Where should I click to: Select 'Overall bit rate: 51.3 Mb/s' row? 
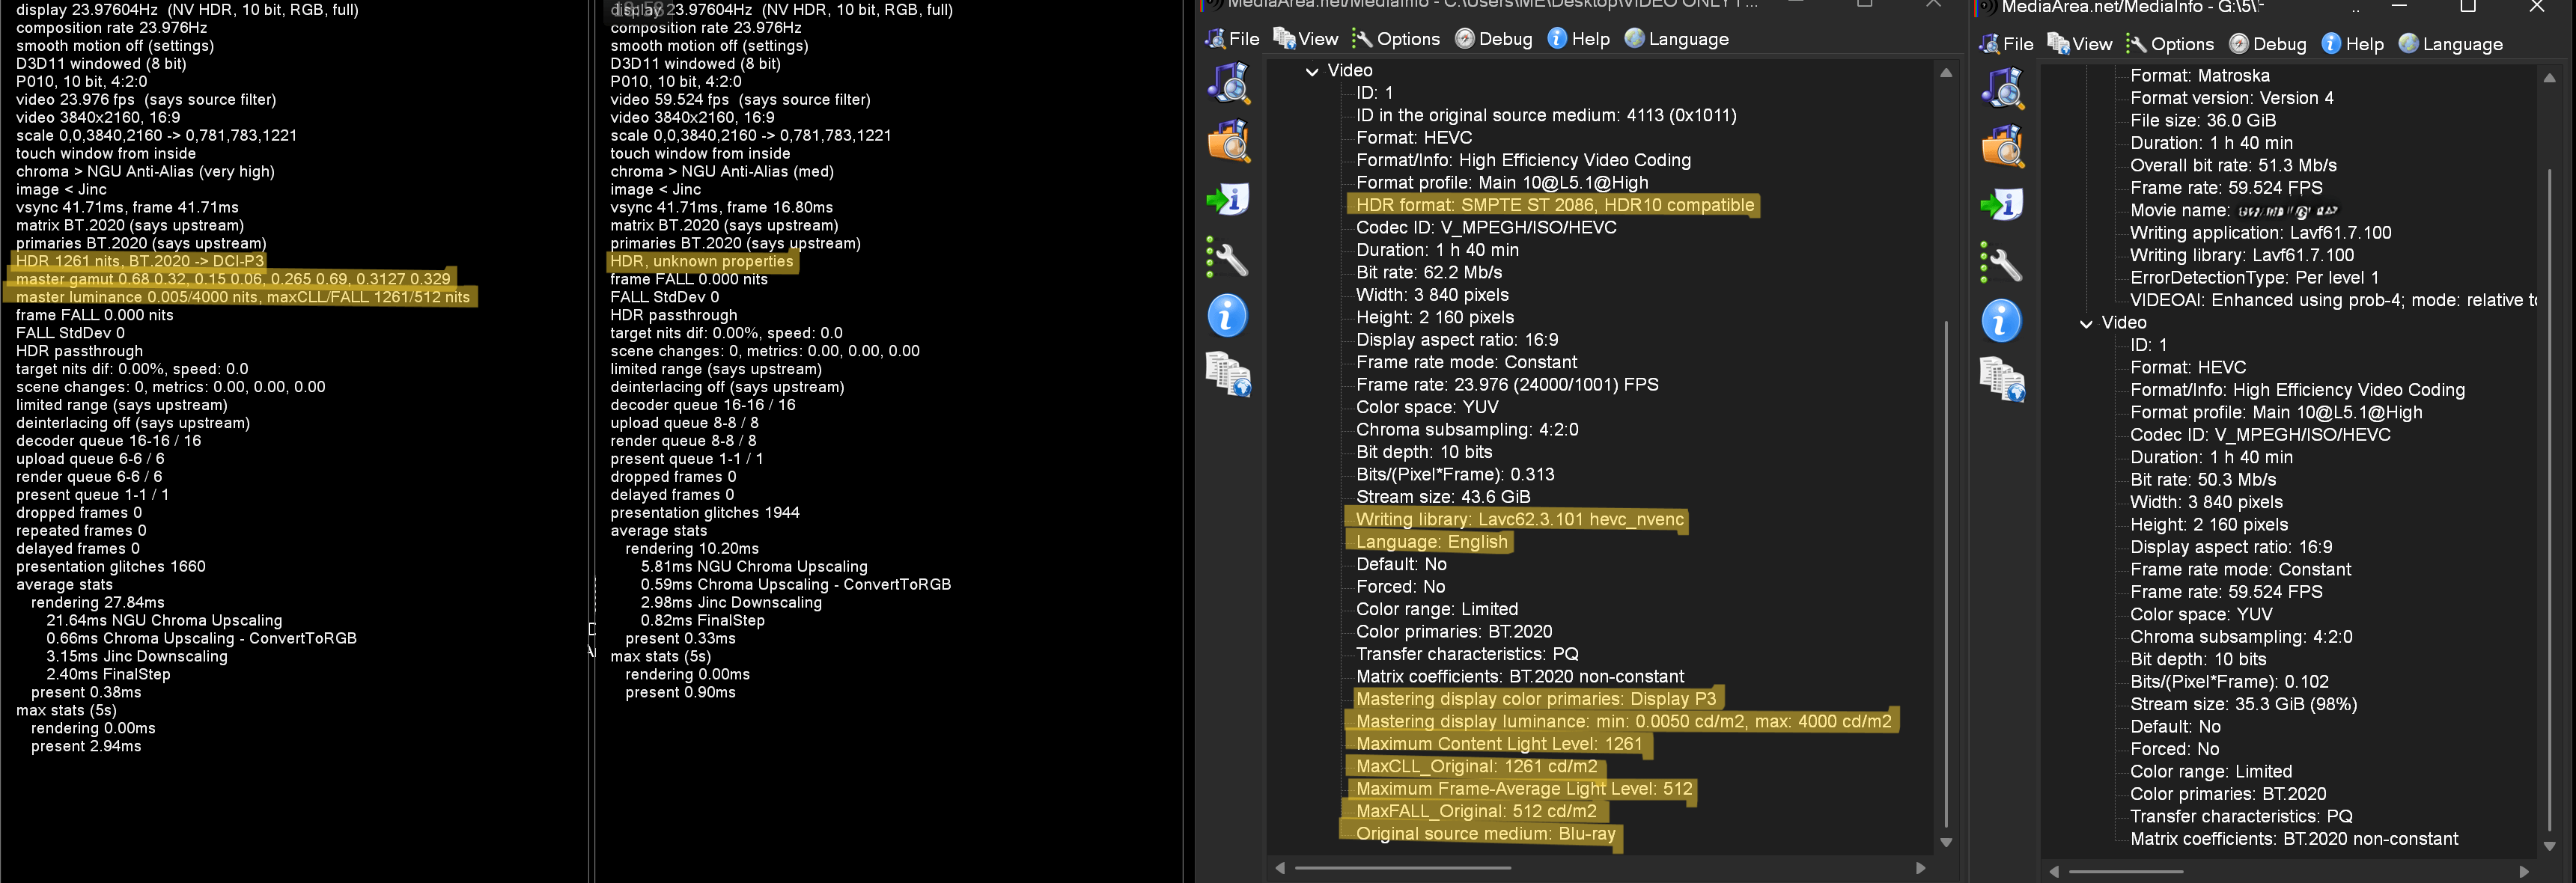(2233, 165)
